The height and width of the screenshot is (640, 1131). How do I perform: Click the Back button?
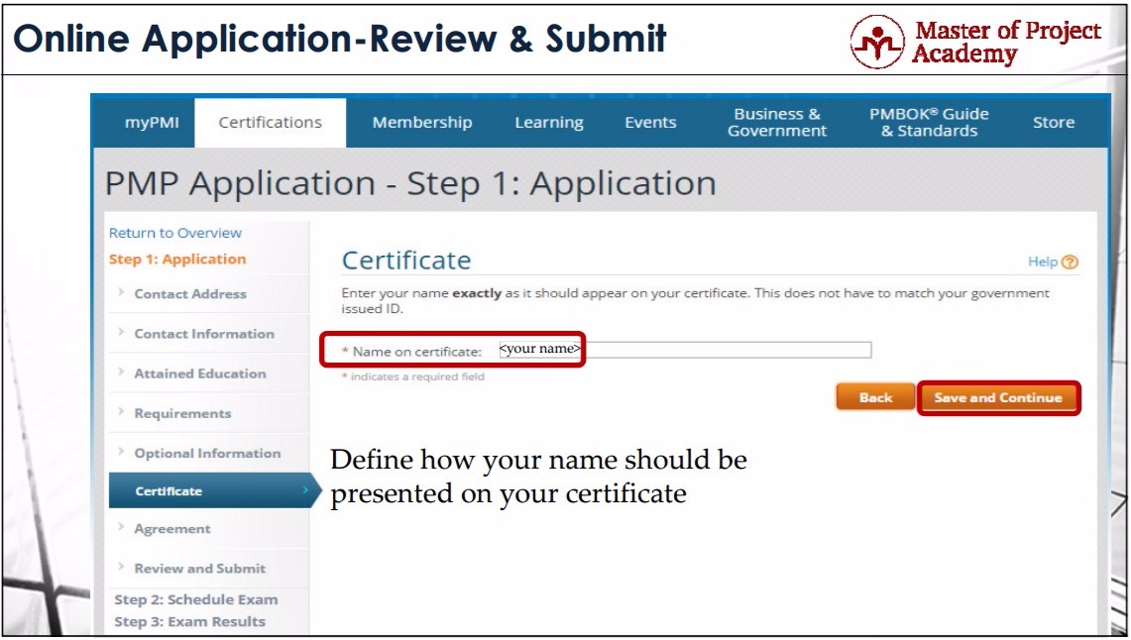tap(875, 397)
